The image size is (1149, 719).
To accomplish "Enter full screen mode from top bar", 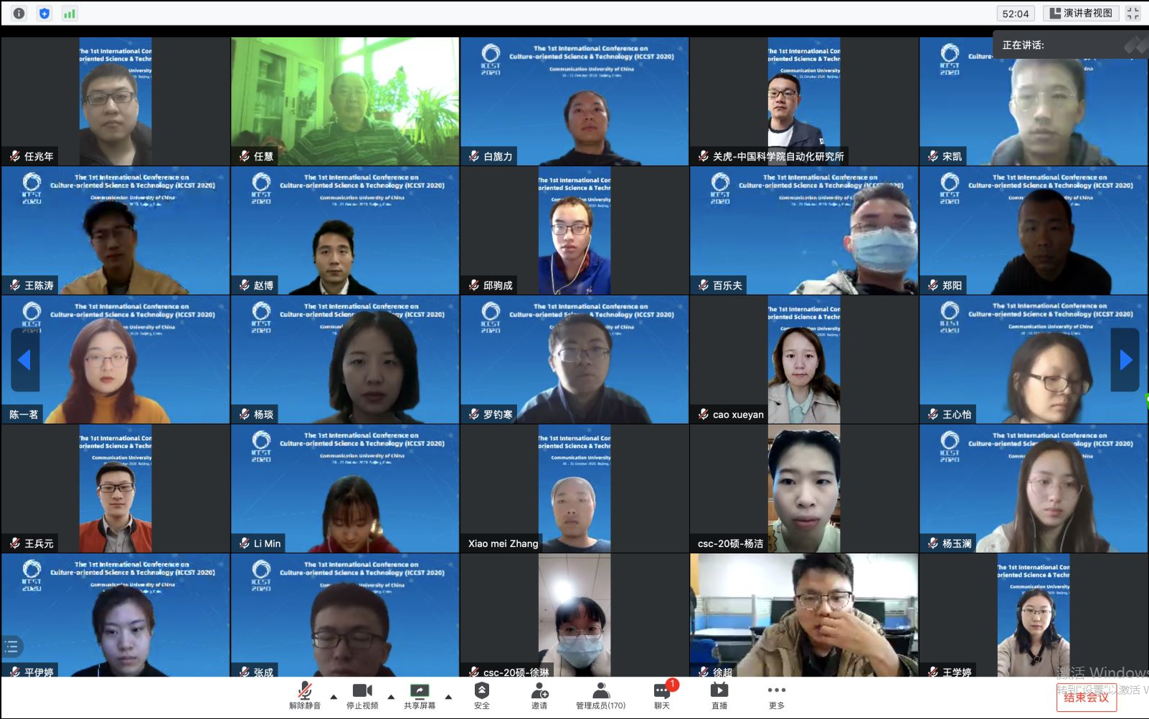I will tap(1133, 13).
